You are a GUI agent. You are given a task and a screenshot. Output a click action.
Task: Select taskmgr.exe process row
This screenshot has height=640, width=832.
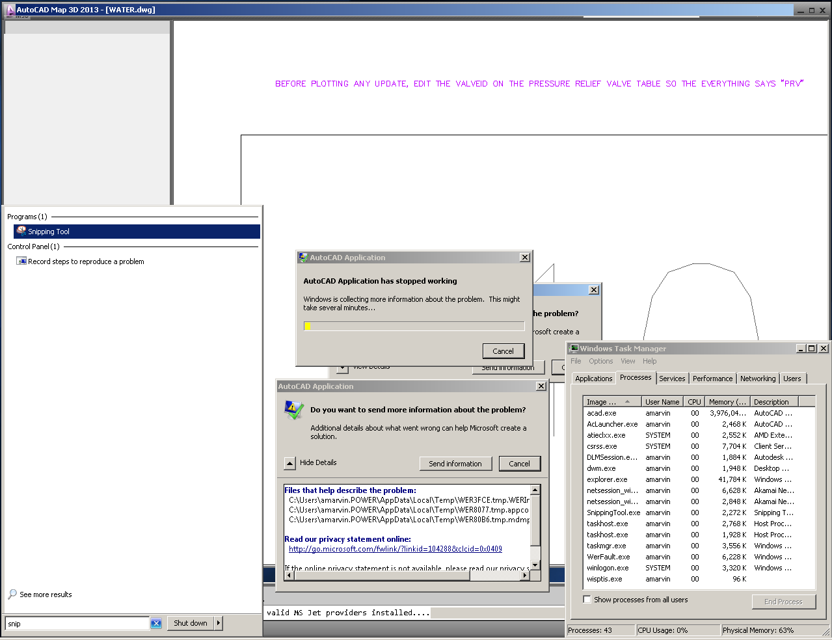point(699,546)
